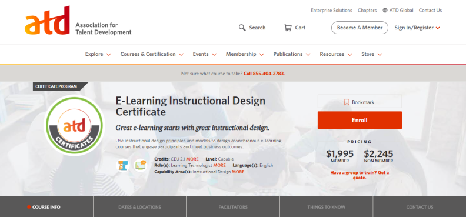
Task: Click the blue face-to-face delivery icon
Action: point(123,165)
